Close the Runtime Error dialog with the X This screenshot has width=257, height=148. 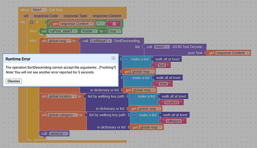tap(113, 58)
